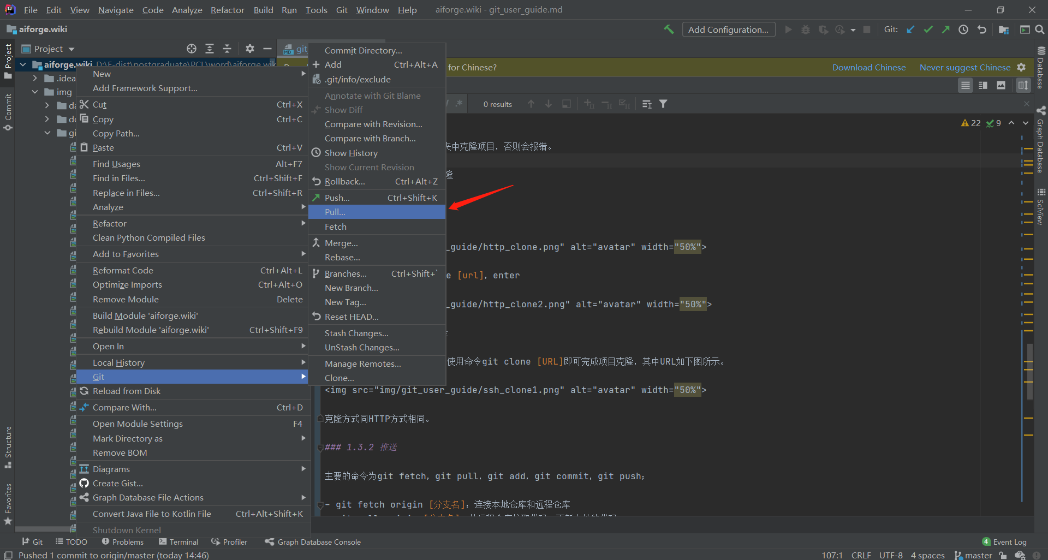Screen dimensions: 1048x560
Task: Select Stash Changes... entry
Action: tap(377, 333)
